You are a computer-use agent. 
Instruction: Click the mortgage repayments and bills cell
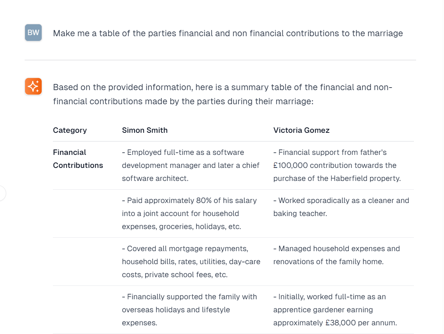[x=191, y=262]
